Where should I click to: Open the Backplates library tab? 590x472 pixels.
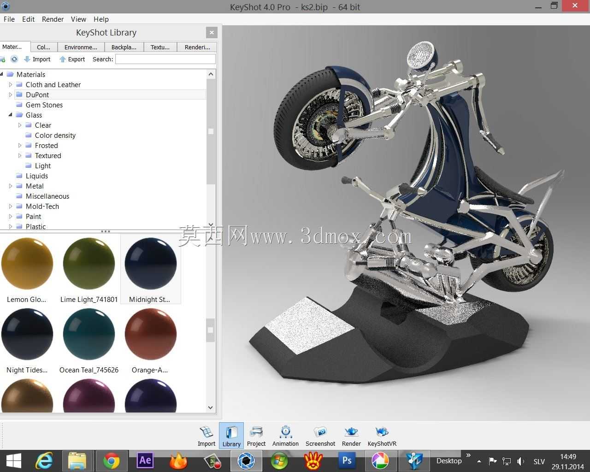click(124, 47)
